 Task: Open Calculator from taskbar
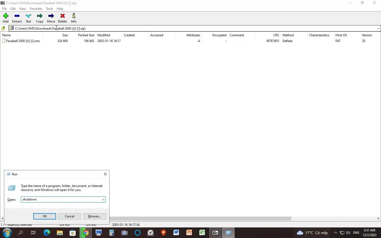(111, 233)
